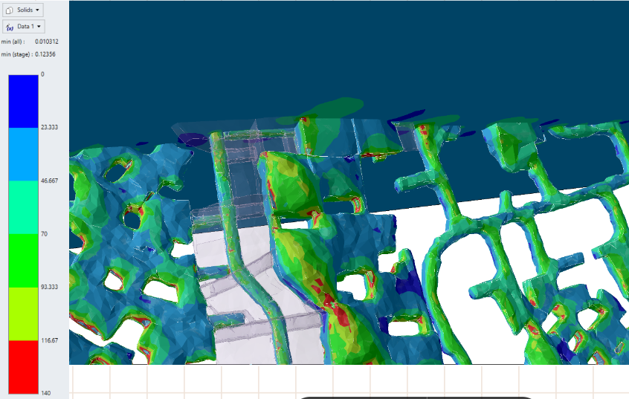Click the min (stage) value 0.12356
The height and width of the screenshot is (399, 629).
point(47,54)
